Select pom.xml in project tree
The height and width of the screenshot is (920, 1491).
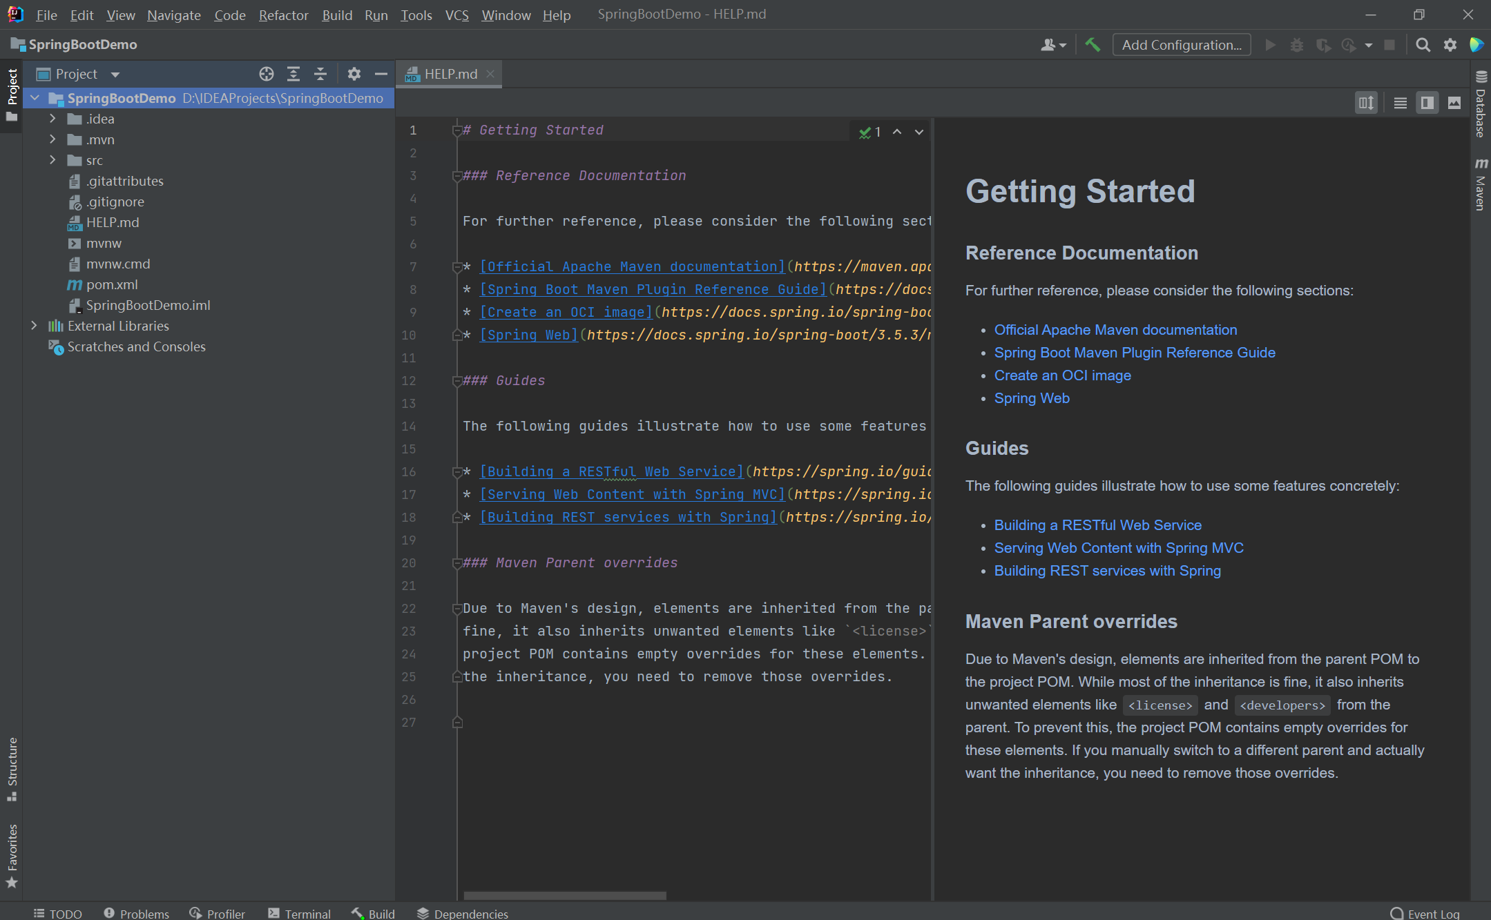click(102, 284)
